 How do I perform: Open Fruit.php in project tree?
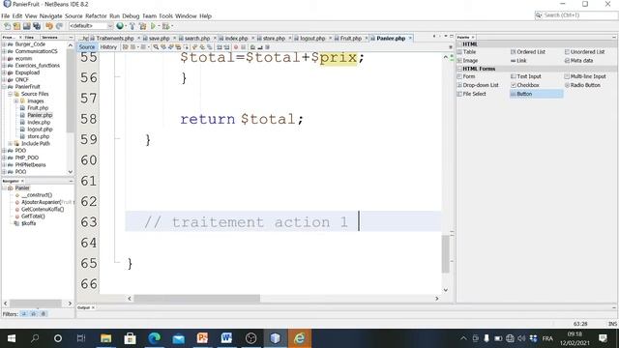tap(38, 108)
